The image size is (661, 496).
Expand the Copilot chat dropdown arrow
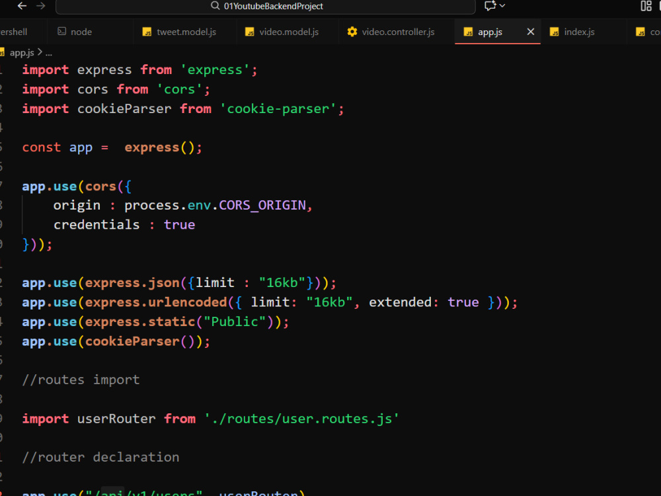point(502,6)
